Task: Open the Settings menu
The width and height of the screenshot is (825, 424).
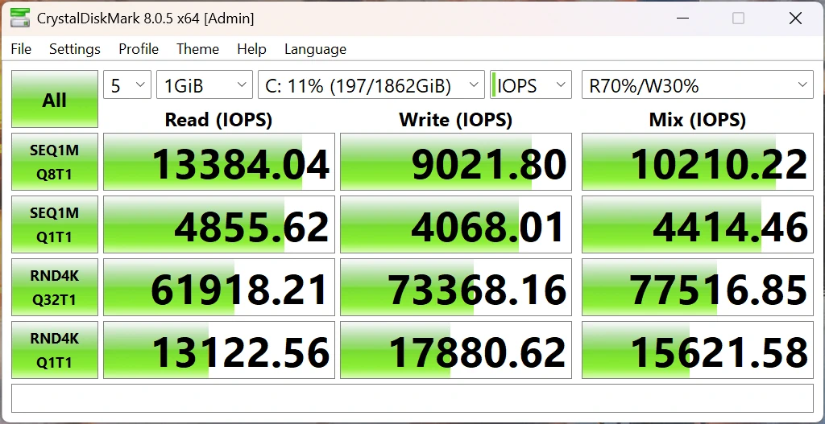Action: coord(75,49)
